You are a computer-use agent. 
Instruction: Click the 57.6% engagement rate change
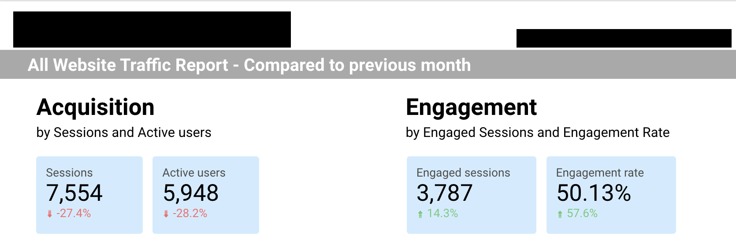click(x=582, y=214)
